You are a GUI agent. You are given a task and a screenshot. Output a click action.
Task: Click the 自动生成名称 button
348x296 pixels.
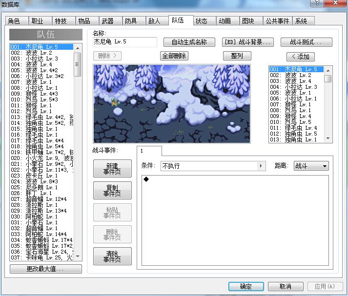(x=189, y=42)
